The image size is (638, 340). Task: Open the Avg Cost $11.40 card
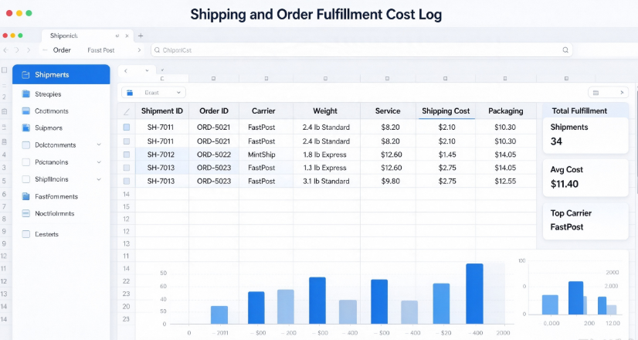click(586, 178)
